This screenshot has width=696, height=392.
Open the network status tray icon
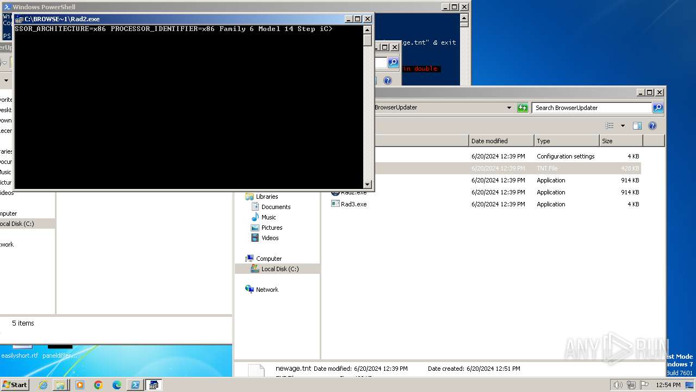[x=631, y=385]
